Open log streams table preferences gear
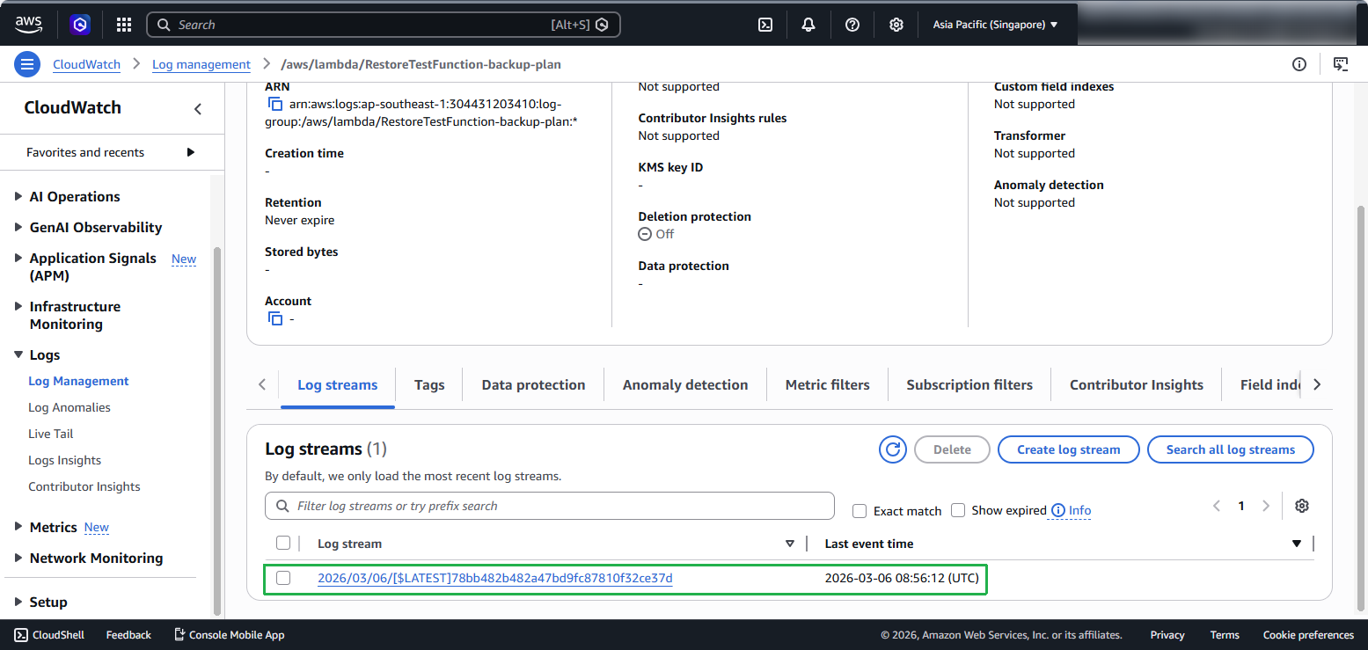 [1302, 506]
